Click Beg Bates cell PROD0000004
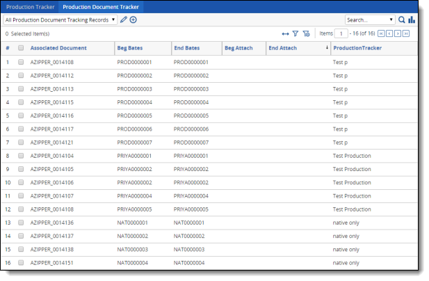Viewport: 429px width, 281px height. click(135, 102)
